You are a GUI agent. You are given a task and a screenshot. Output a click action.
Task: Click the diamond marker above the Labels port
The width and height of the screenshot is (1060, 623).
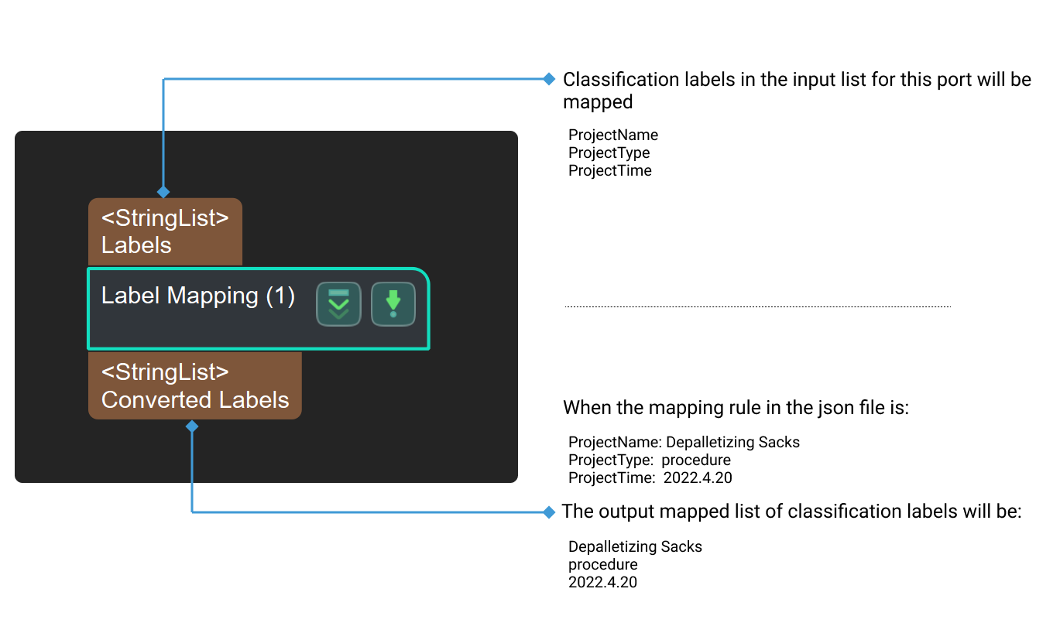tap(163, 191)
